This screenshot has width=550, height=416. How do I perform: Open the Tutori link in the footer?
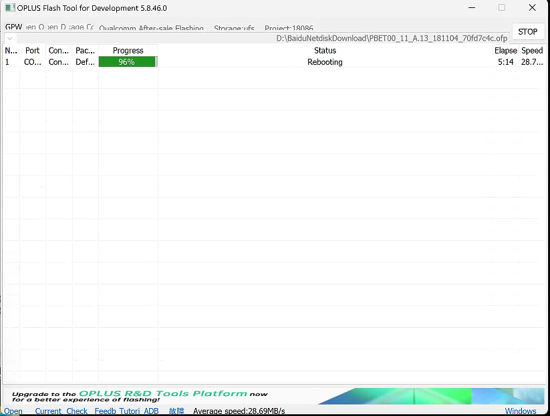[x=130, y=411]
